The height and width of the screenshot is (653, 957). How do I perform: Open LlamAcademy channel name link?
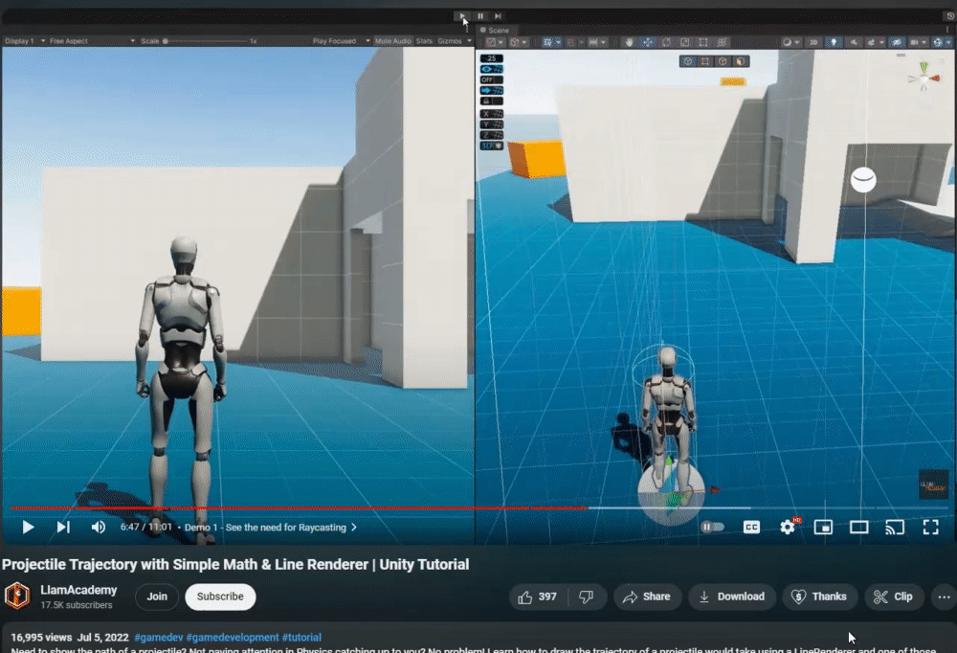78,590
